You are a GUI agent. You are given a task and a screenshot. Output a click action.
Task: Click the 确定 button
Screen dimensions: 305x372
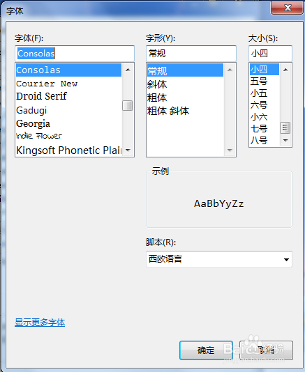pyautogui.click(x=206, y=350)
